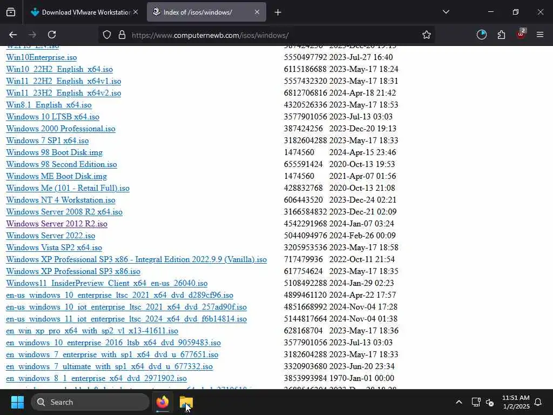The height and width of the screenshot is (415, 553).
Task: Open en_windows_8_1_enterprise_x64_dvd iso link
Action: click(96, 378)
